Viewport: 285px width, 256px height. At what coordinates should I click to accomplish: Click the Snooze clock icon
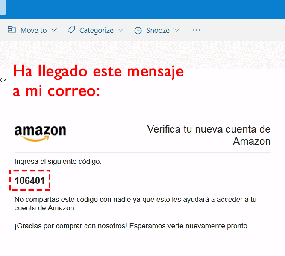138,30
